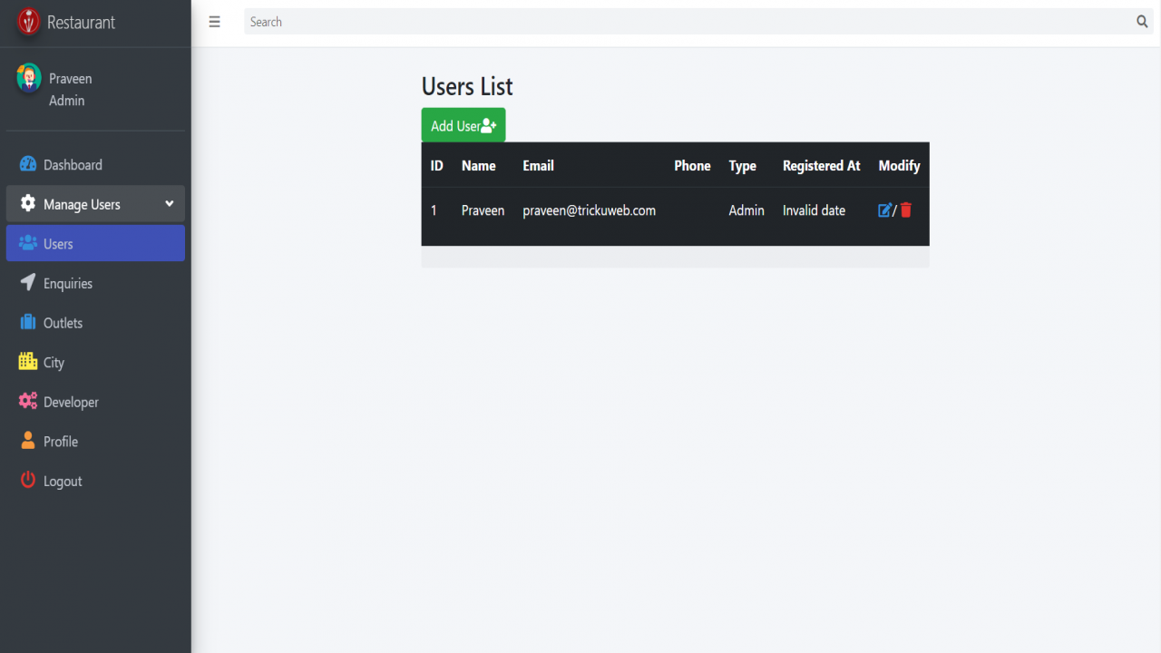Click the search magnifier icon
The width and height of the screenshot is (1161, 653).
(1142, 22)
